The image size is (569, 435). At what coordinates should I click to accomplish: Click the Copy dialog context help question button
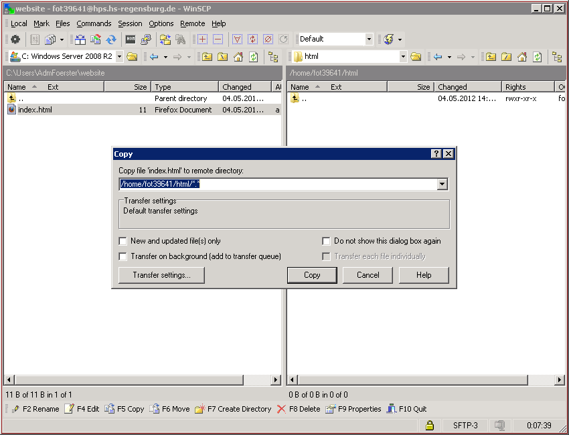436,154
